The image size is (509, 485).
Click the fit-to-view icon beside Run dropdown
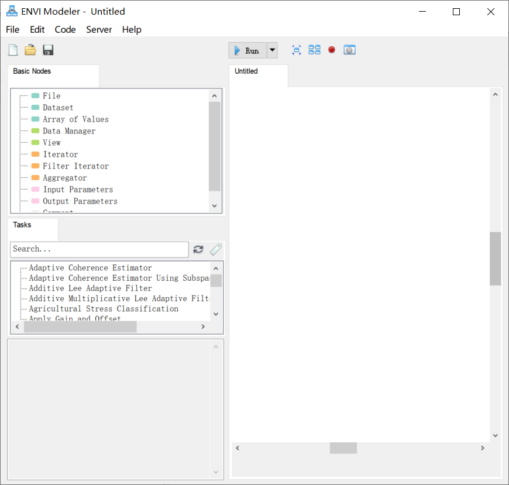click(x=297, y=50)
